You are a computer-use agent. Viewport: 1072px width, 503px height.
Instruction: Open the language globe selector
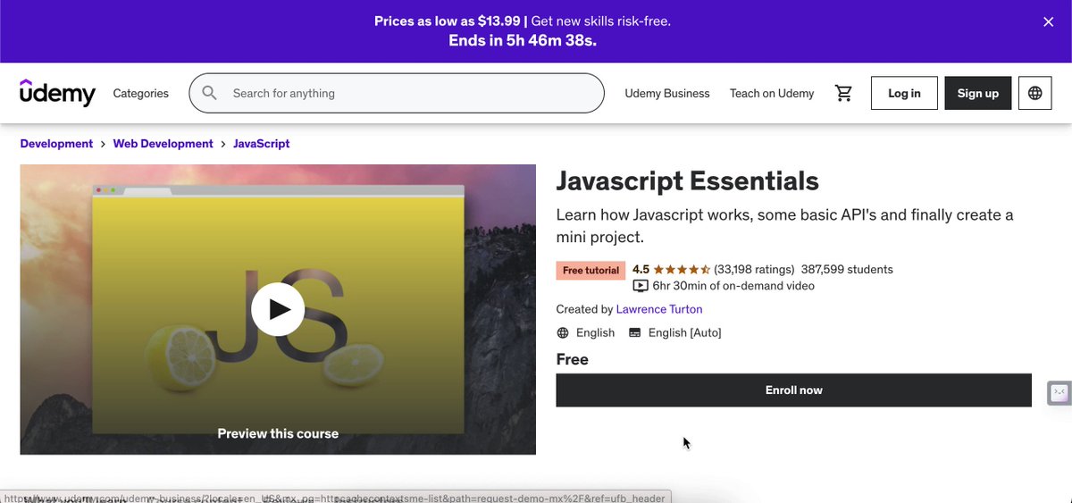point(1034,93)
